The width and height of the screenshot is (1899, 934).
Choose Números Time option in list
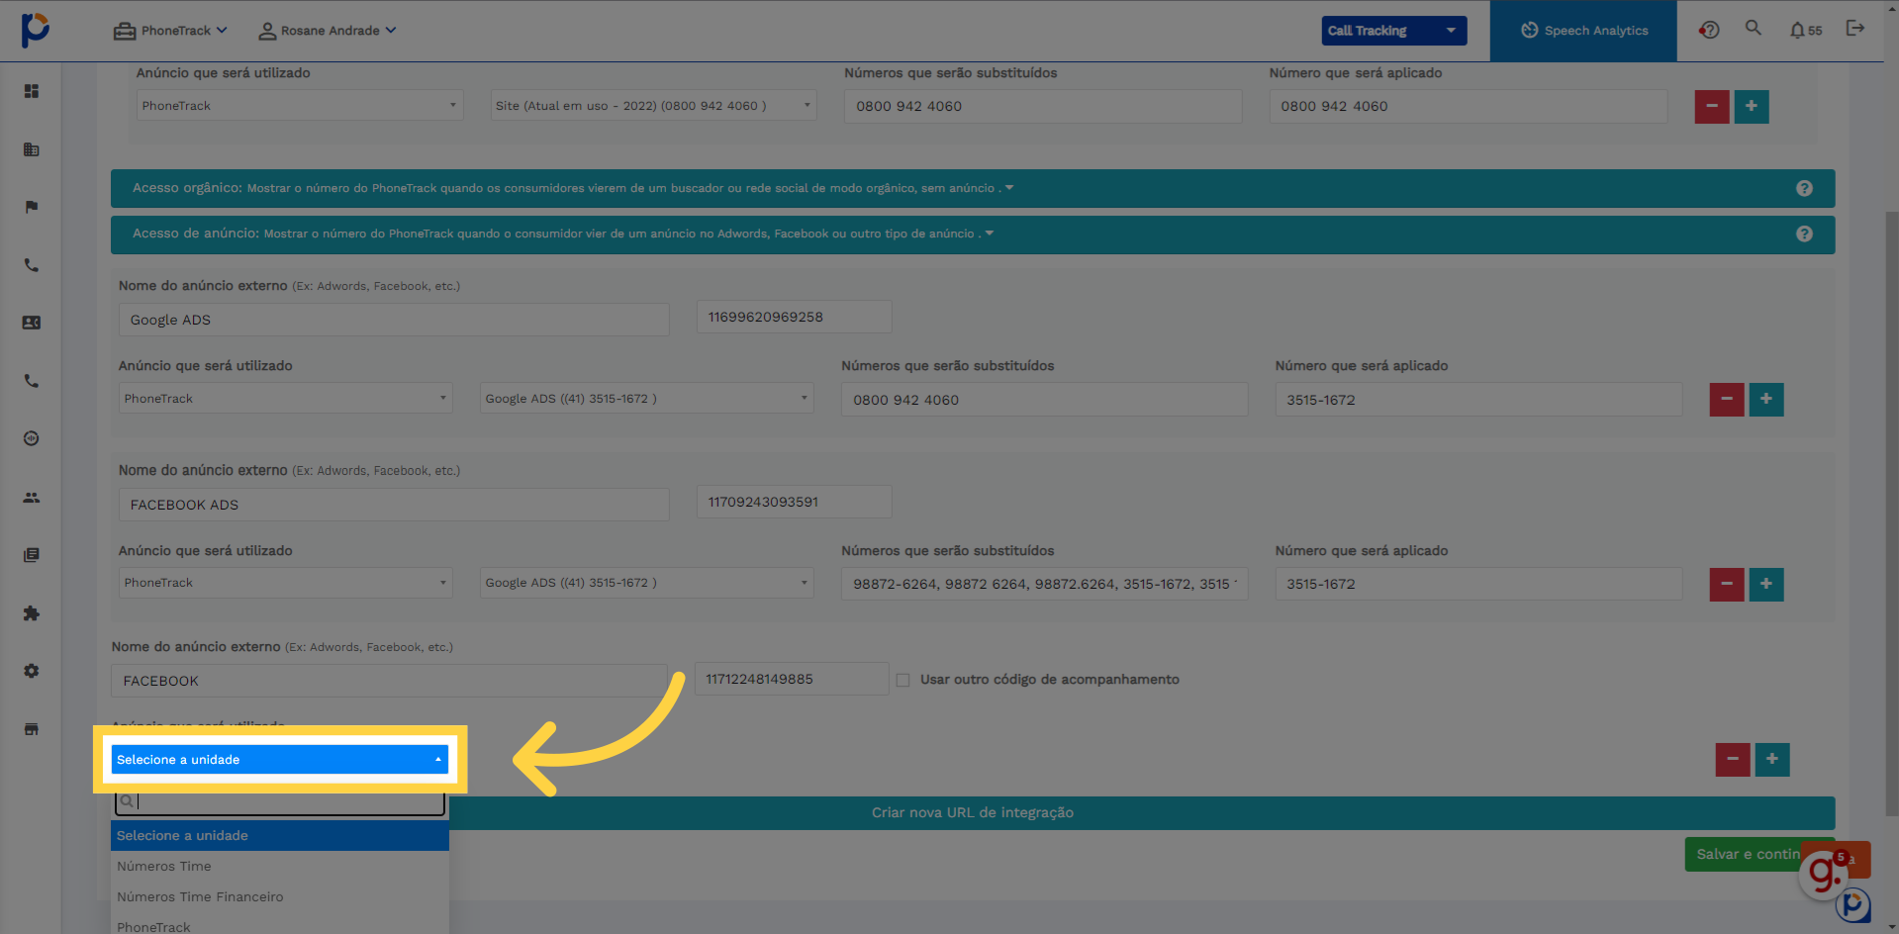[x=280, y=867]
